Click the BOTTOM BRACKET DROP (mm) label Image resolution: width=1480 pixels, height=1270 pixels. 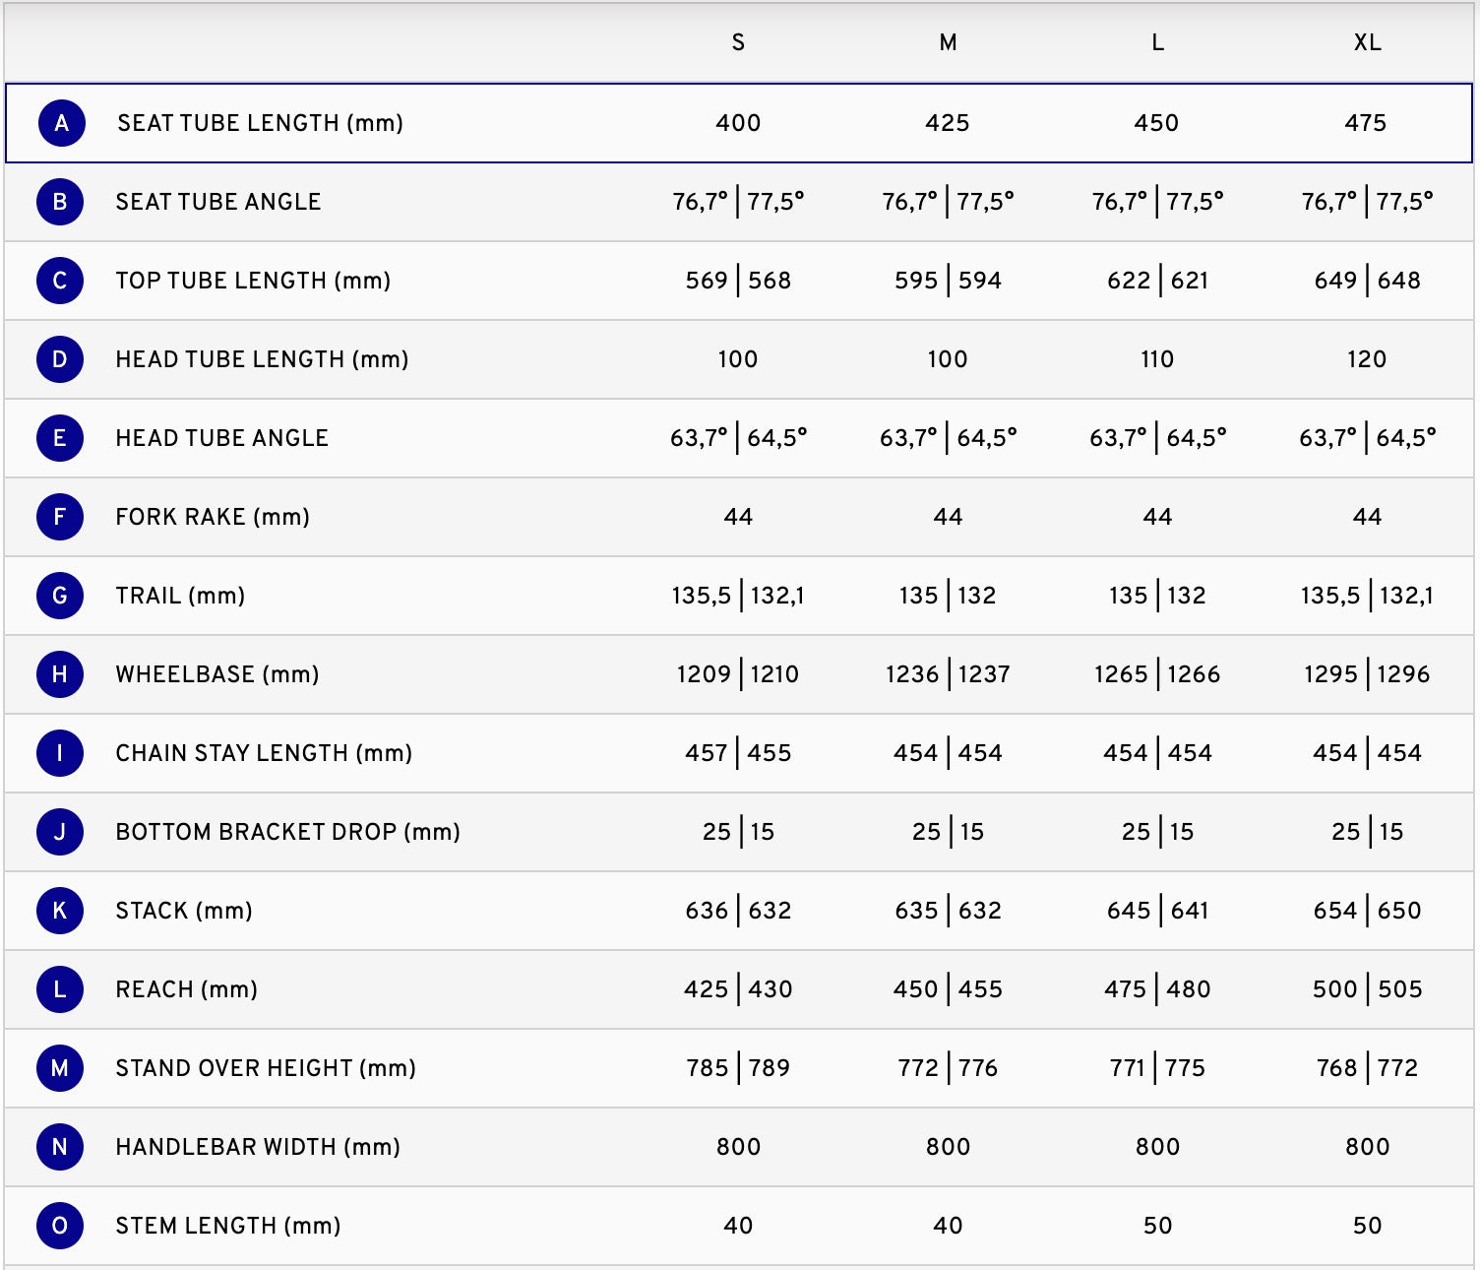coord(288,832)
